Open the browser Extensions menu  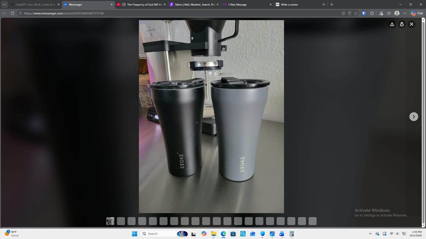372,13
